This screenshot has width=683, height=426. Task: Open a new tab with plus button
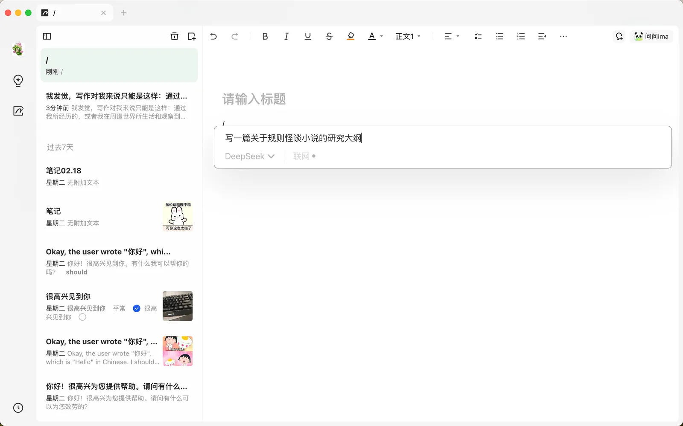(x=124, y=13)
